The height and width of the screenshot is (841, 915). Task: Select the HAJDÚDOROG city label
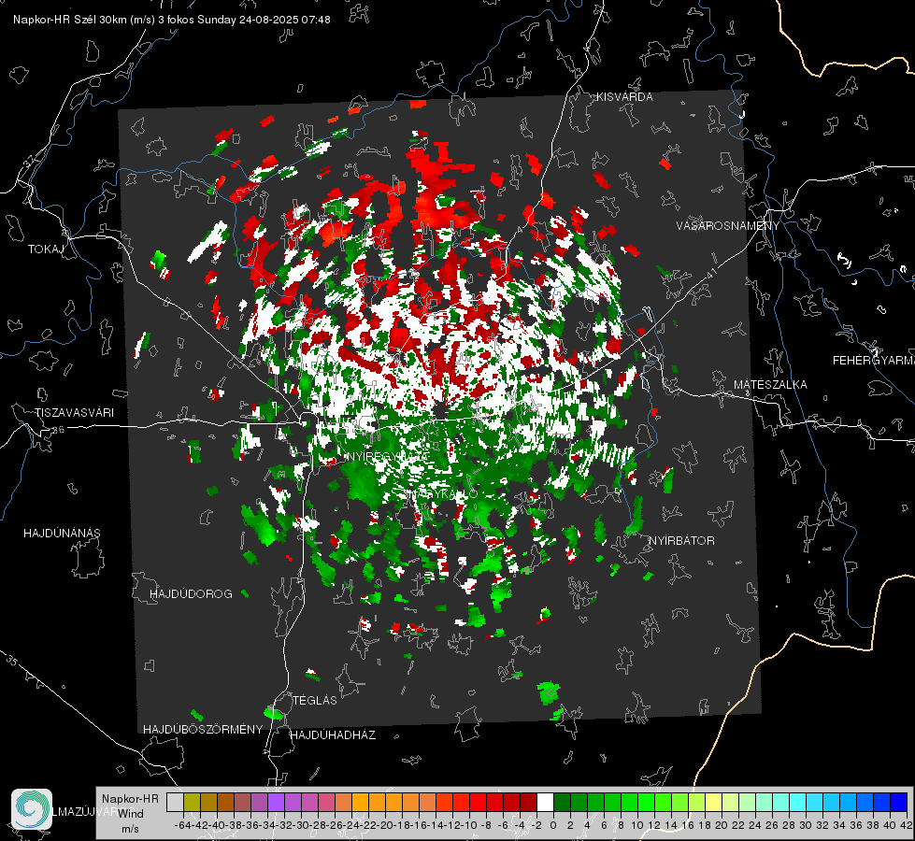pos(191,594)
